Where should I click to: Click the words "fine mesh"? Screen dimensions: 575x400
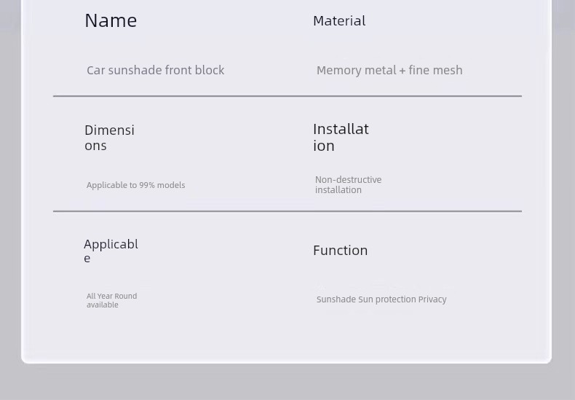(435, 70)
